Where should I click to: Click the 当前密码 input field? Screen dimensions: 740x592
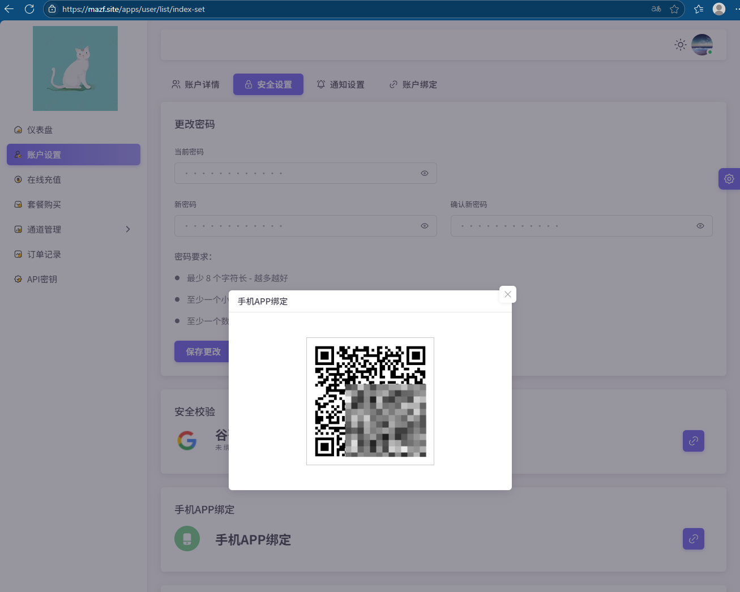(306, 173)
